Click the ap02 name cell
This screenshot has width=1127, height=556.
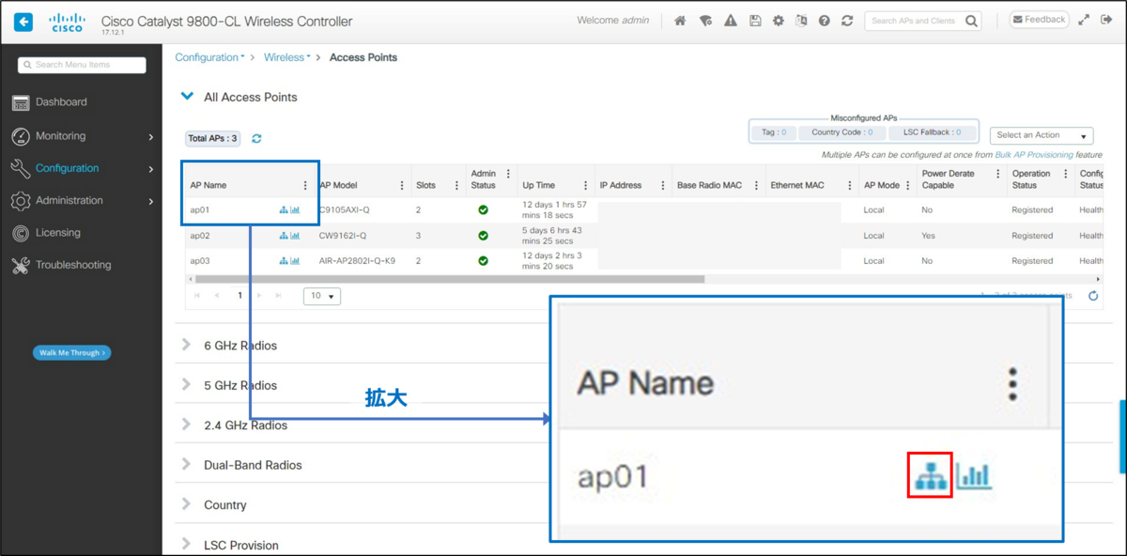click(200, 236)
